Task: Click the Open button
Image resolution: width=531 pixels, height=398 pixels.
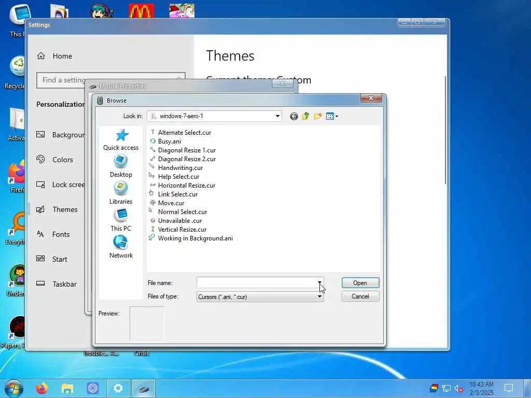Action: pyautogui.click(x=360, y=283)
